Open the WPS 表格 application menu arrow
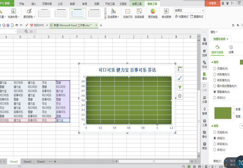243x168 pixels. pos(13,3)
